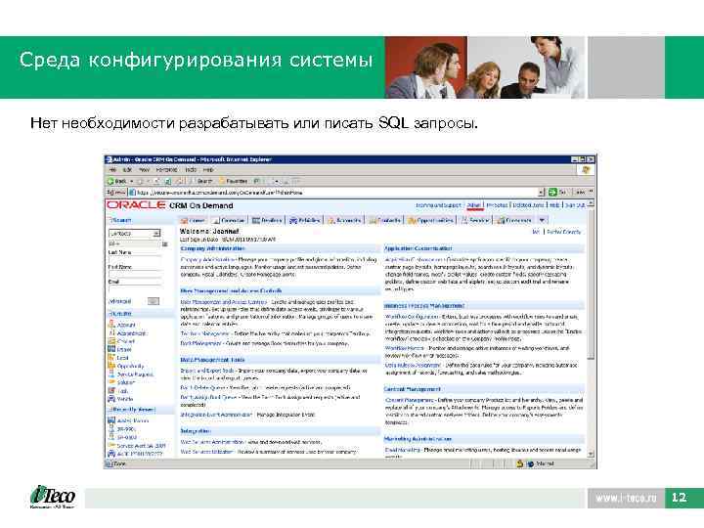This screenshot has width=704, height=528.
Task: Open the Calendar tab
Action: (229, 220)
